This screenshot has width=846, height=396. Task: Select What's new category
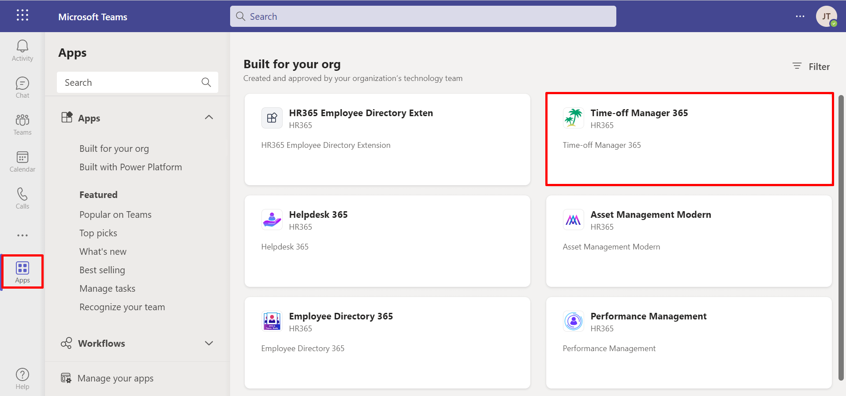[103, 252]
